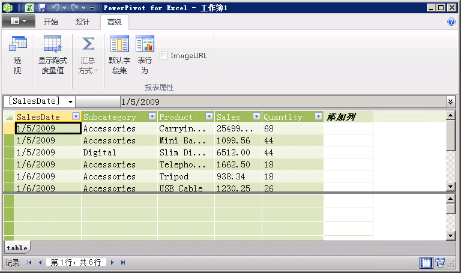
Task: Switch to data grid view icon
Action: tap(426, 262)
